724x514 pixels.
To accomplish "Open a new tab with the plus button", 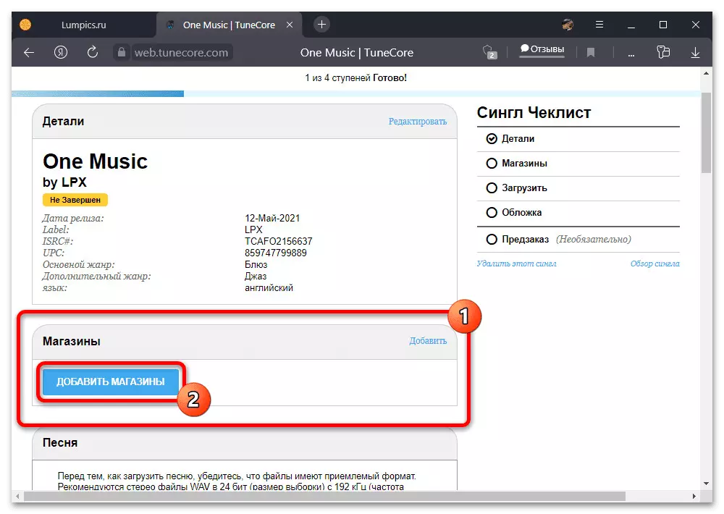I will coord(322,25).
